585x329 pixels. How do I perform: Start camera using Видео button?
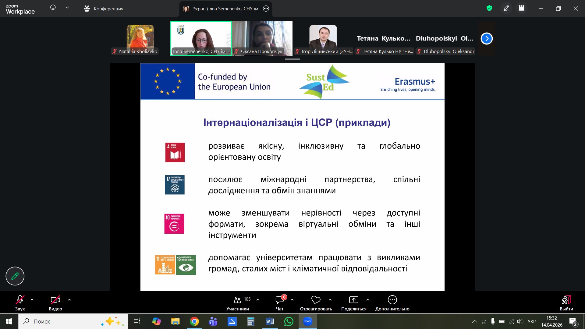click(55, 303)
